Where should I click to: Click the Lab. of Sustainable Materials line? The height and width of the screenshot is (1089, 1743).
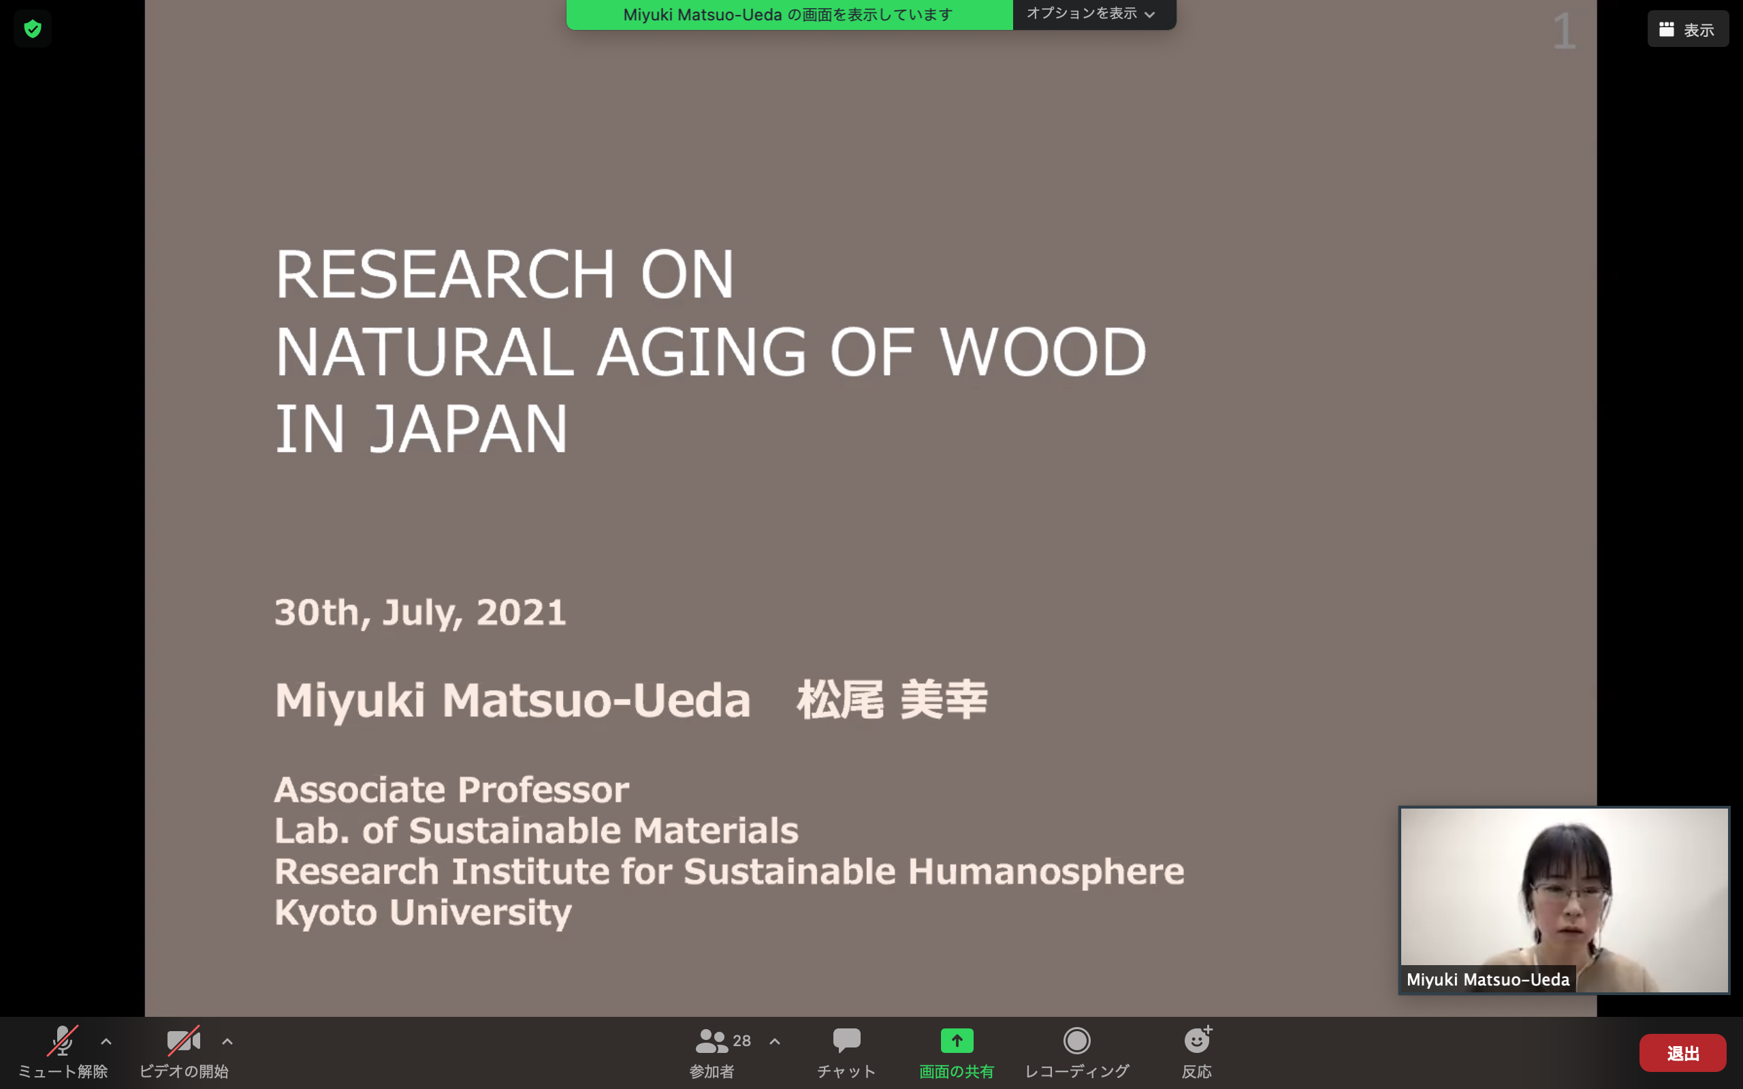click(x=537, y=830)
